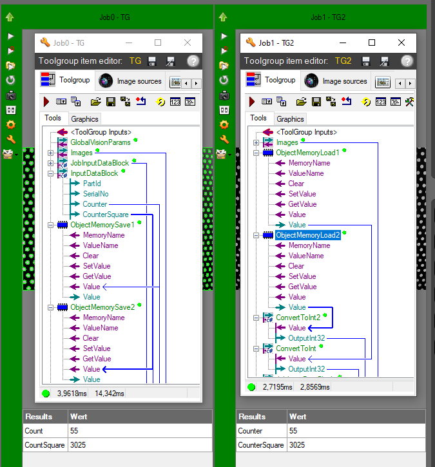
Task: Select SerialNo output item
Action: [95, 194]
